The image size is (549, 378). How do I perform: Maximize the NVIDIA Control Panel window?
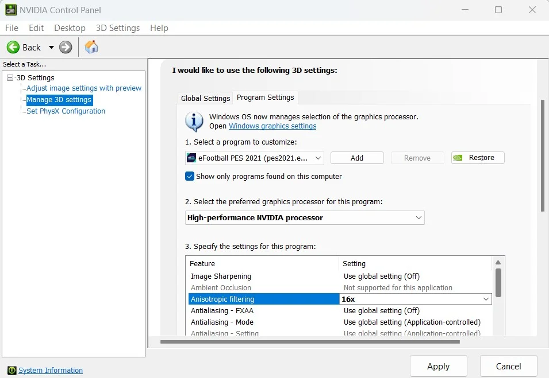[498, 10]
